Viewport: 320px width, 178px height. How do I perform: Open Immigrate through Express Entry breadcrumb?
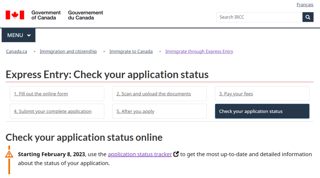pyautogui.click(x=199, y=51)
